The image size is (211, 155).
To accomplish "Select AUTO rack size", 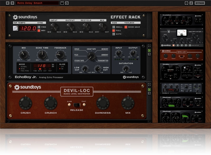I will [114, 34].
